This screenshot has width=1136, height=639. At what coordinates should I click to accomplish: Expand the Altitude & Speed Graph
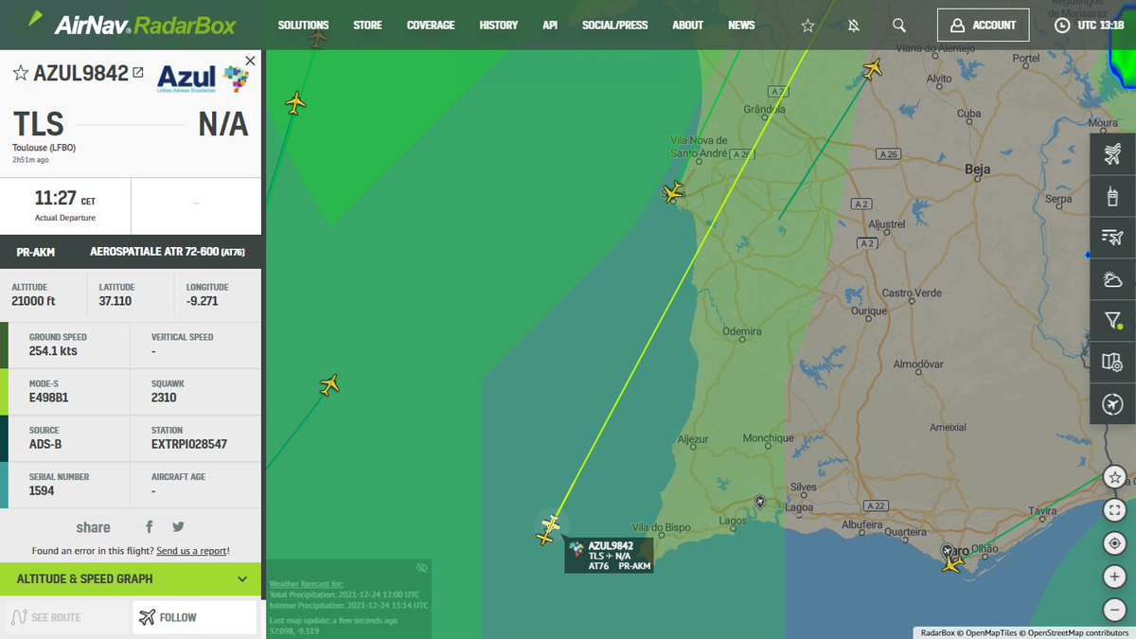pos(131,578)
